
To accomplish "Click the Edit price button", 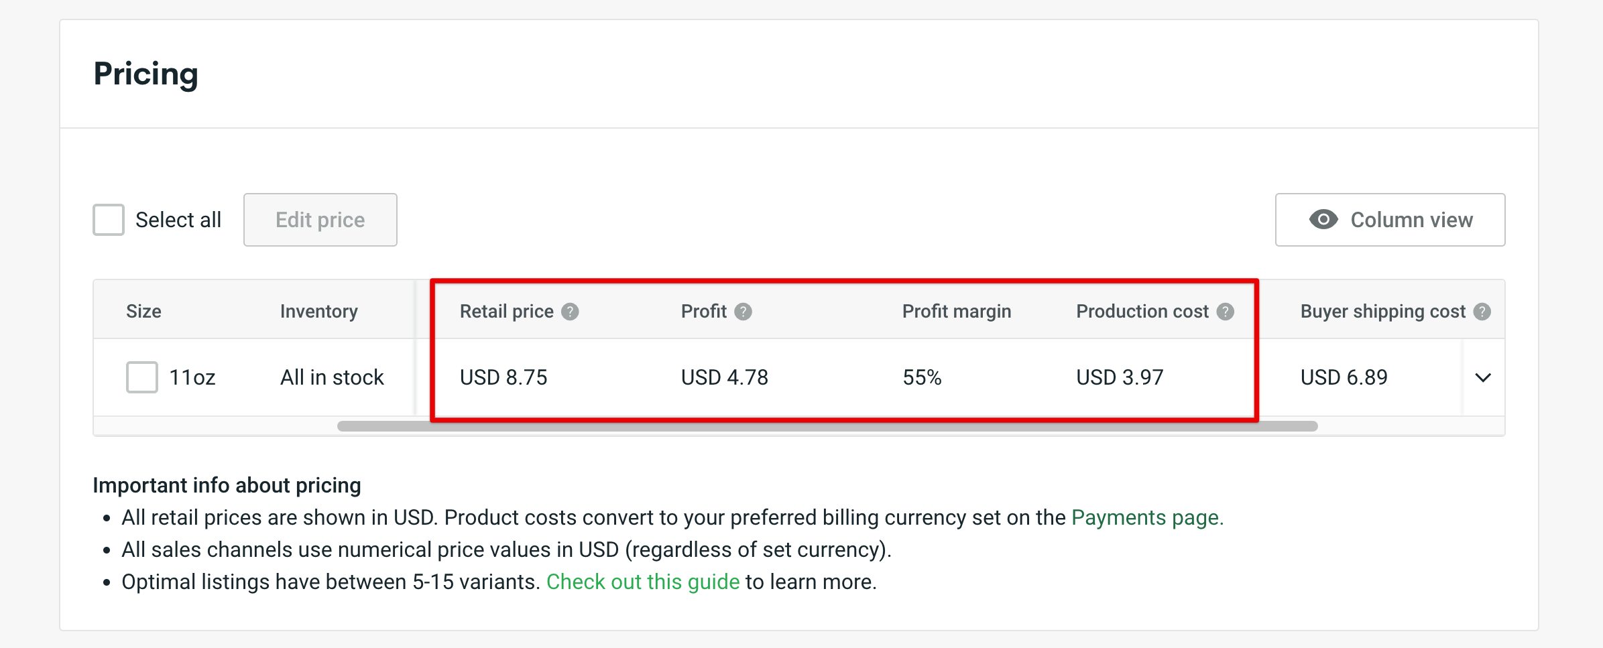I will tap(320, 219).
